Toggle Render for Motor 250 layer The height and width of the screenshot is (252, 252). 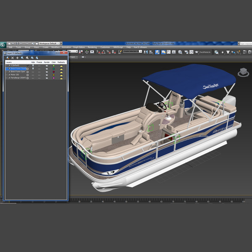47,75
